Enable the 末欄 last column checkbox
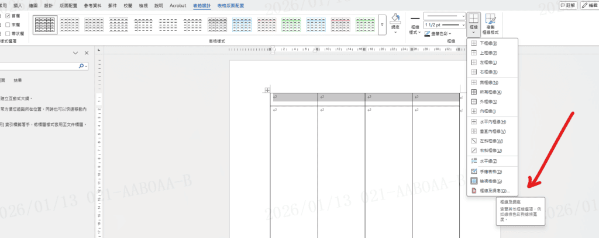Image resolution: width=599 pixels, height=238 pixels. [8, 24]
